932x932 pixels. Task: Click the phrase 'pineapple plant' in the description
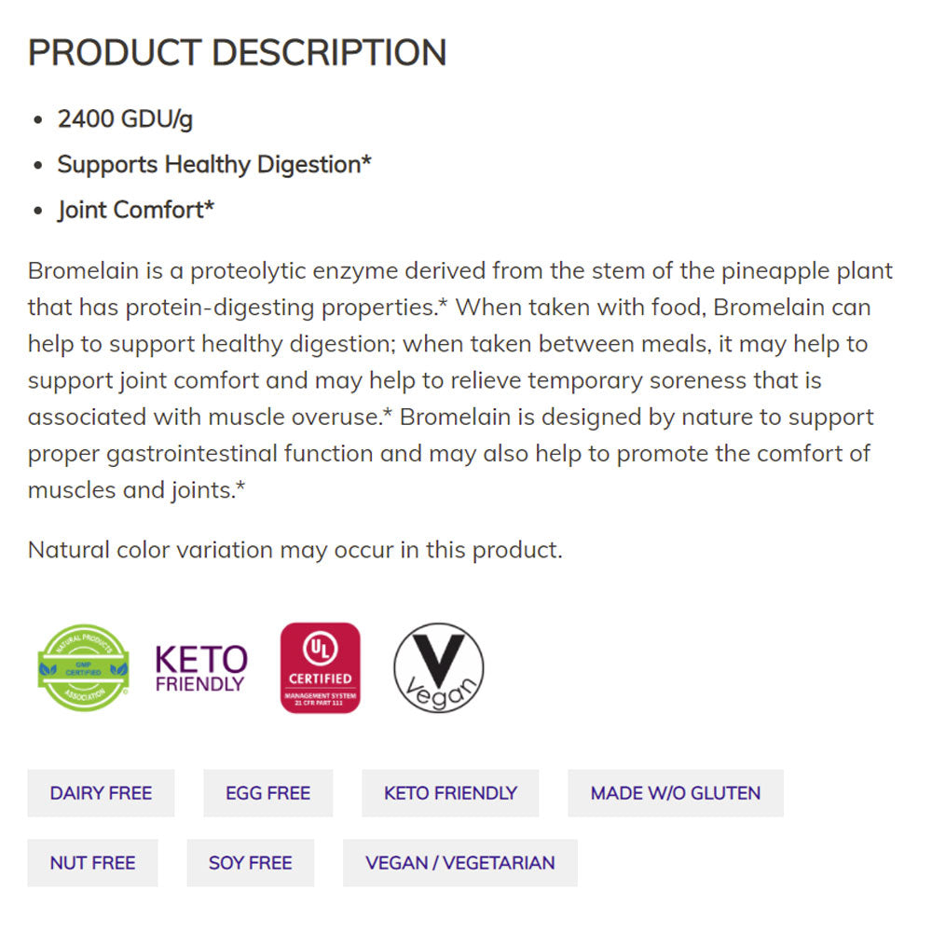coord(806,271)
